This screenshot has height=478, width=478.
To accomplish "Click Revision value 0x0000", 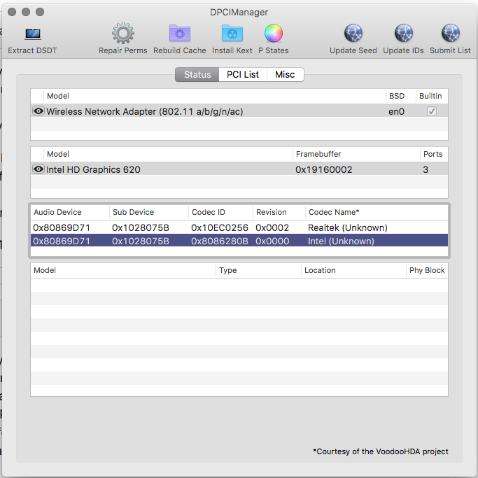I will click(x=272, y=241).
